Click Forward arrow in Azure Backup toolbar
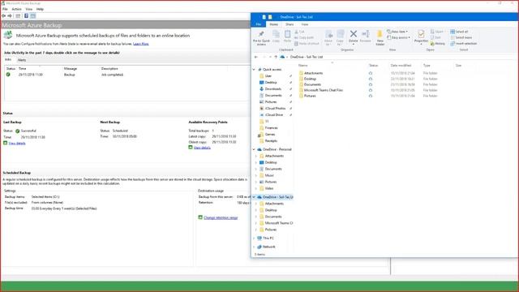 click(x=10, y=16)
